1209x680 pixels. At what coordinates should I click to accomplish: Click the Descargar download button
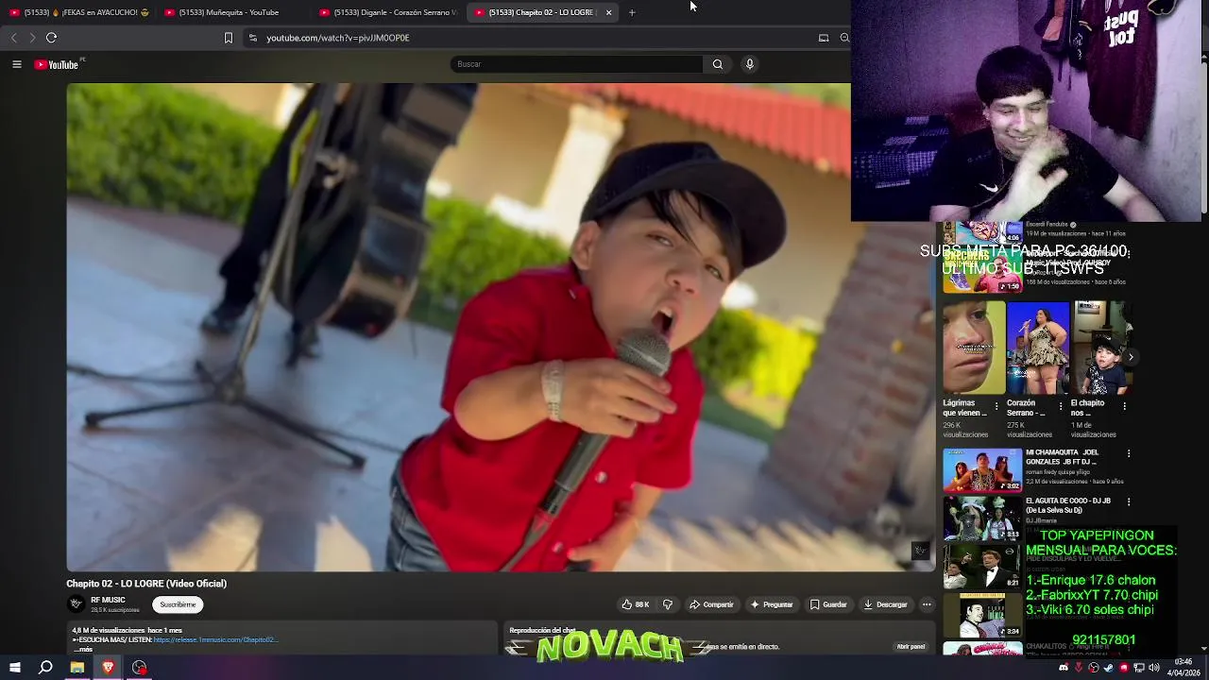point(885,604)
